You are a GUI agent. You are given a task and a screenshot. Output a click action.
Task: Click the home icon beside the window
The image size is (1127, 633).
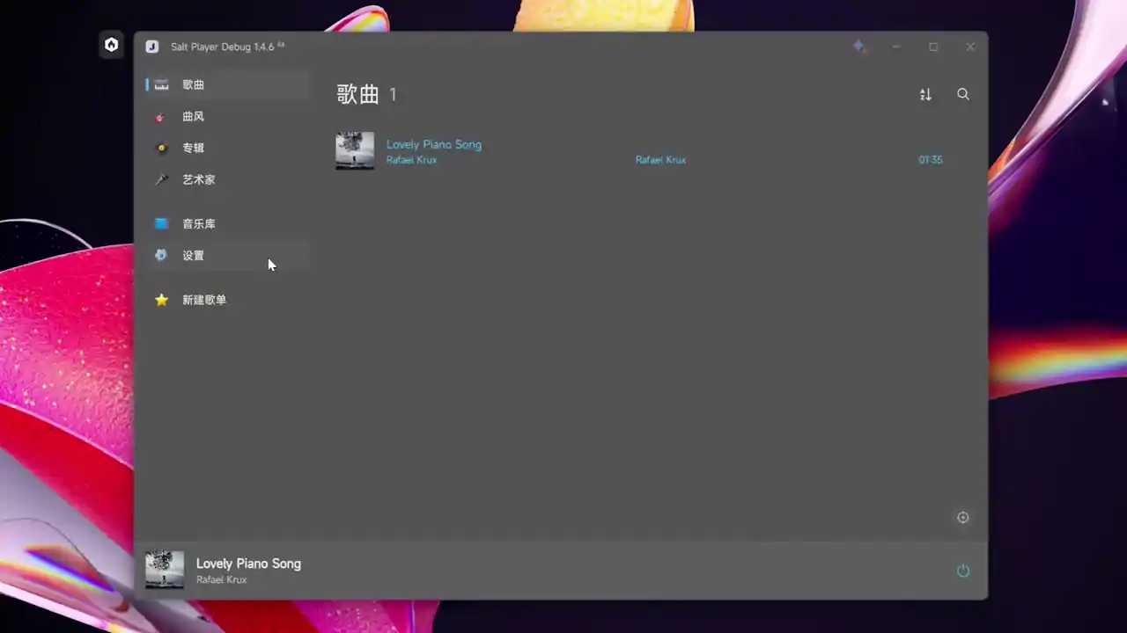(x=111, y=44)
